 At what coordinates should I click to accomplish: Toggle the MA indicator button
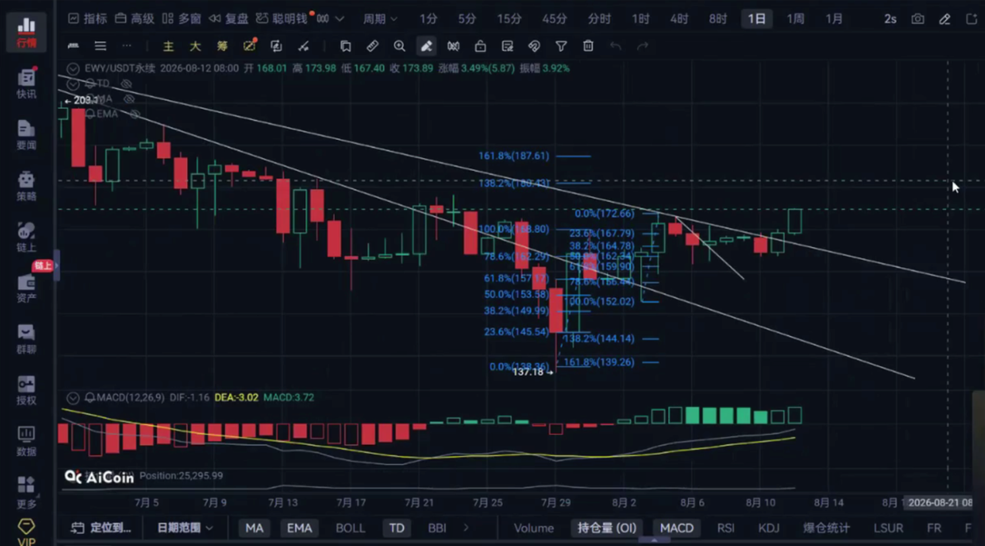point(254,528)
